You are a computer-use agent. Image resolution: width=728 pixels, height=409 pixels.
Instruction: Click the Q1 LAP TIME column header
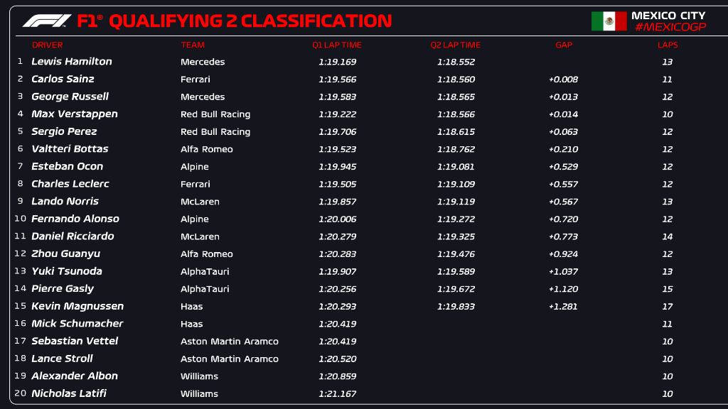337,45
